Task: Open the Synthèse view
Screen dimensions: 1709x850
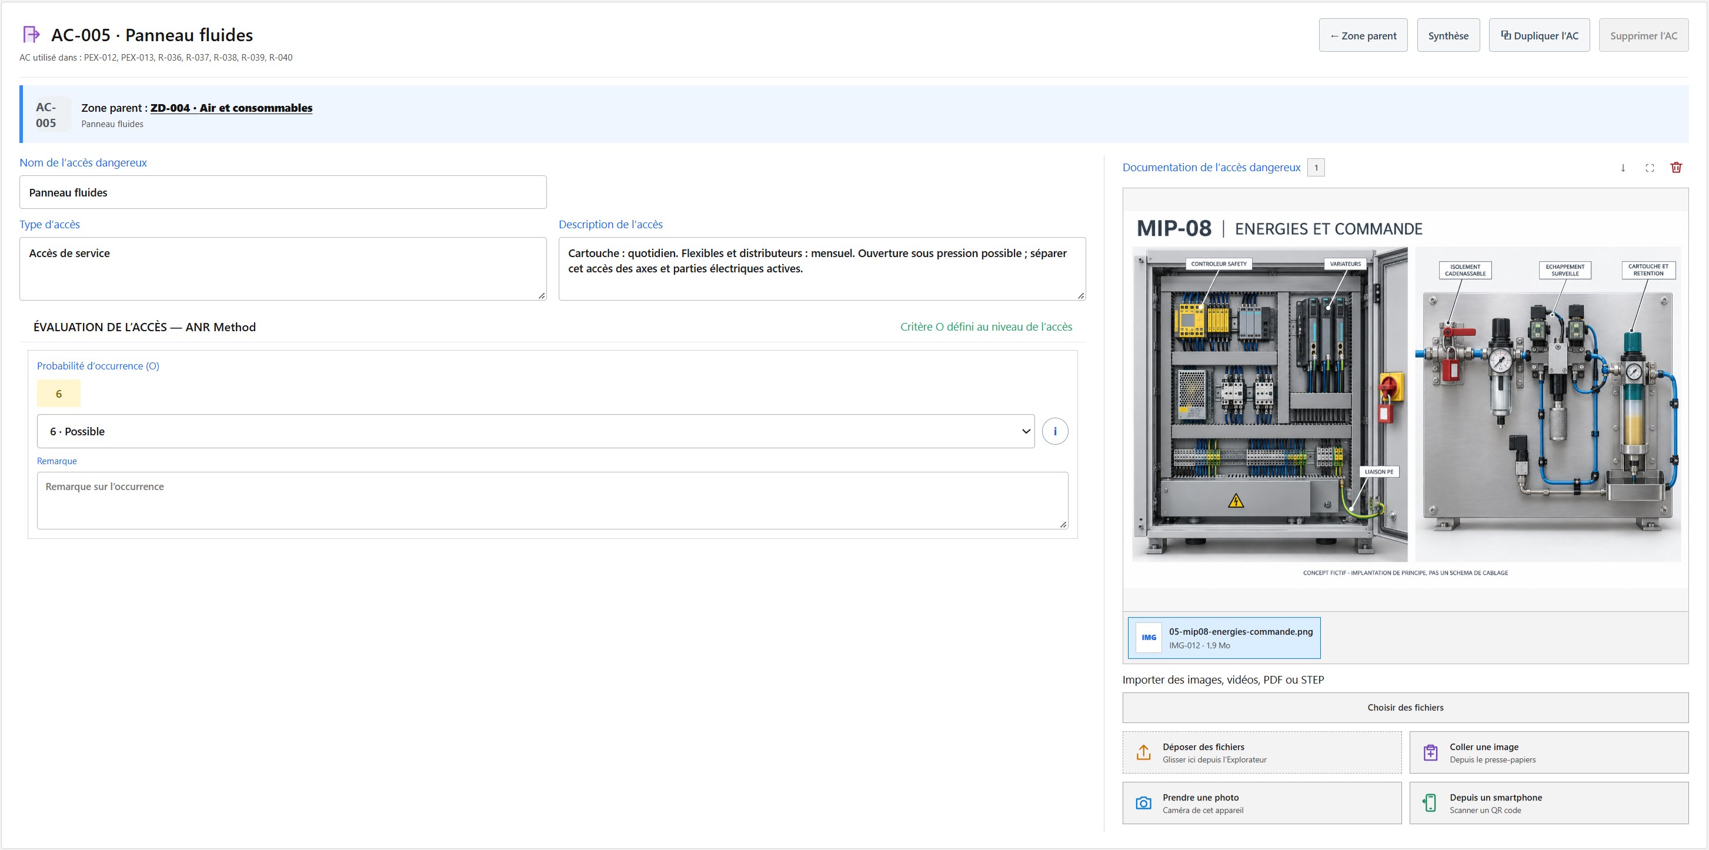Action: coord(1448,35)
